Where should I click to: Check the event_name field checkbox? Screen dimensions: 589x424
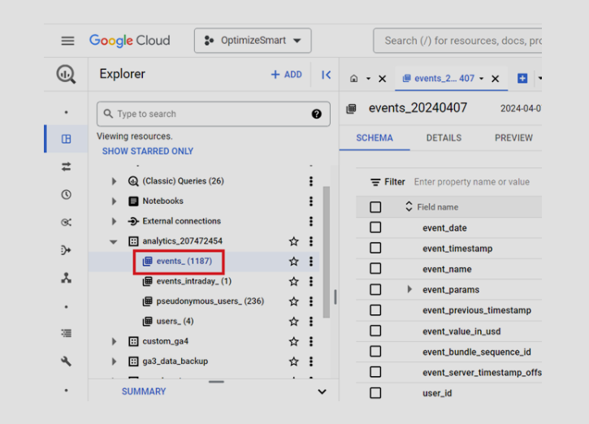click(x=375, y=269)
